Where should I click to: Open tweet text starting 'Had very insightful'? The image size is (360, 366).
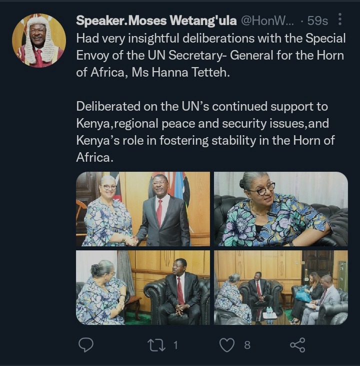(211, 55)
